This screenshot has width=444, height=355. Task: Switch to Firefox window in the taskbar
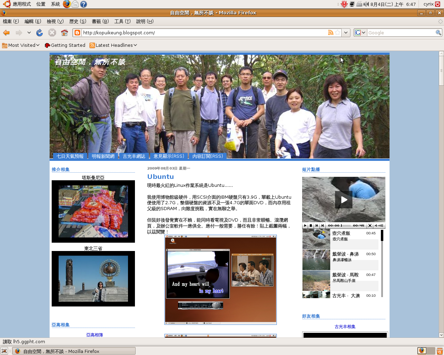coord(74,351)
